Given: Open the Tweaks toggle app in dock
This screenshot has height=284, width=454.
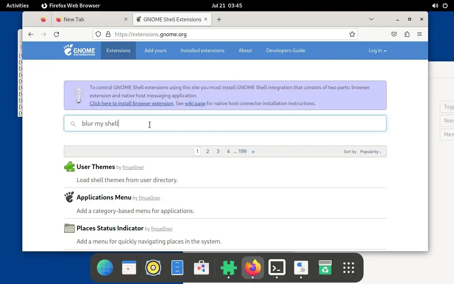Looking at the screenshot, I should click(x=301, y=268).
